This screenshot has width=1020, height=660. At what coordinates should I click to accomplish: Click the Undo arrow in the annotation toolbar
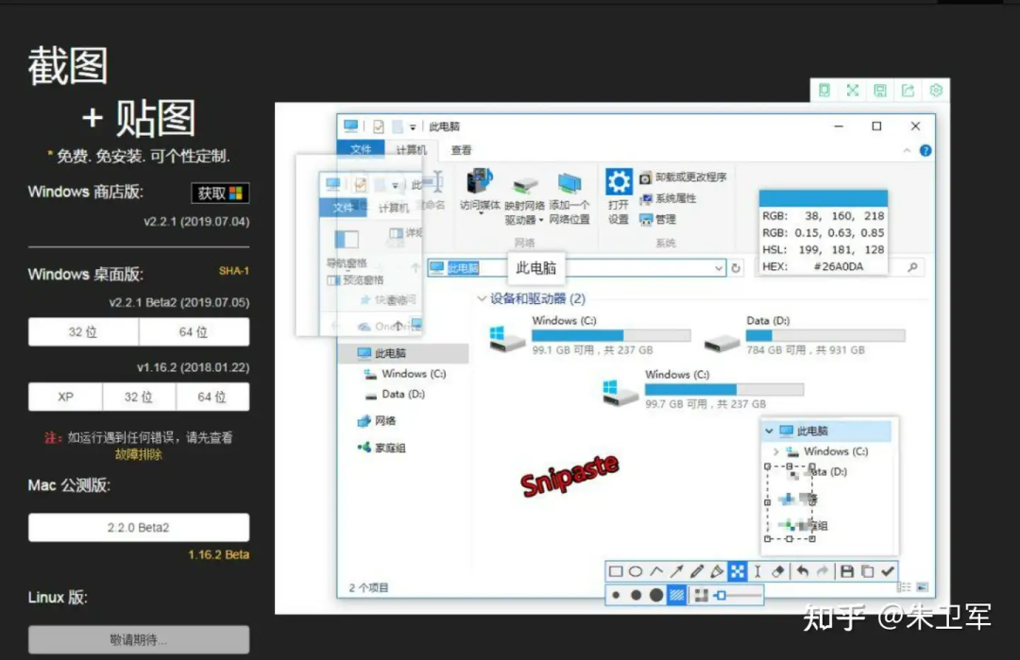pyautogui.click(x=803, y=571)
